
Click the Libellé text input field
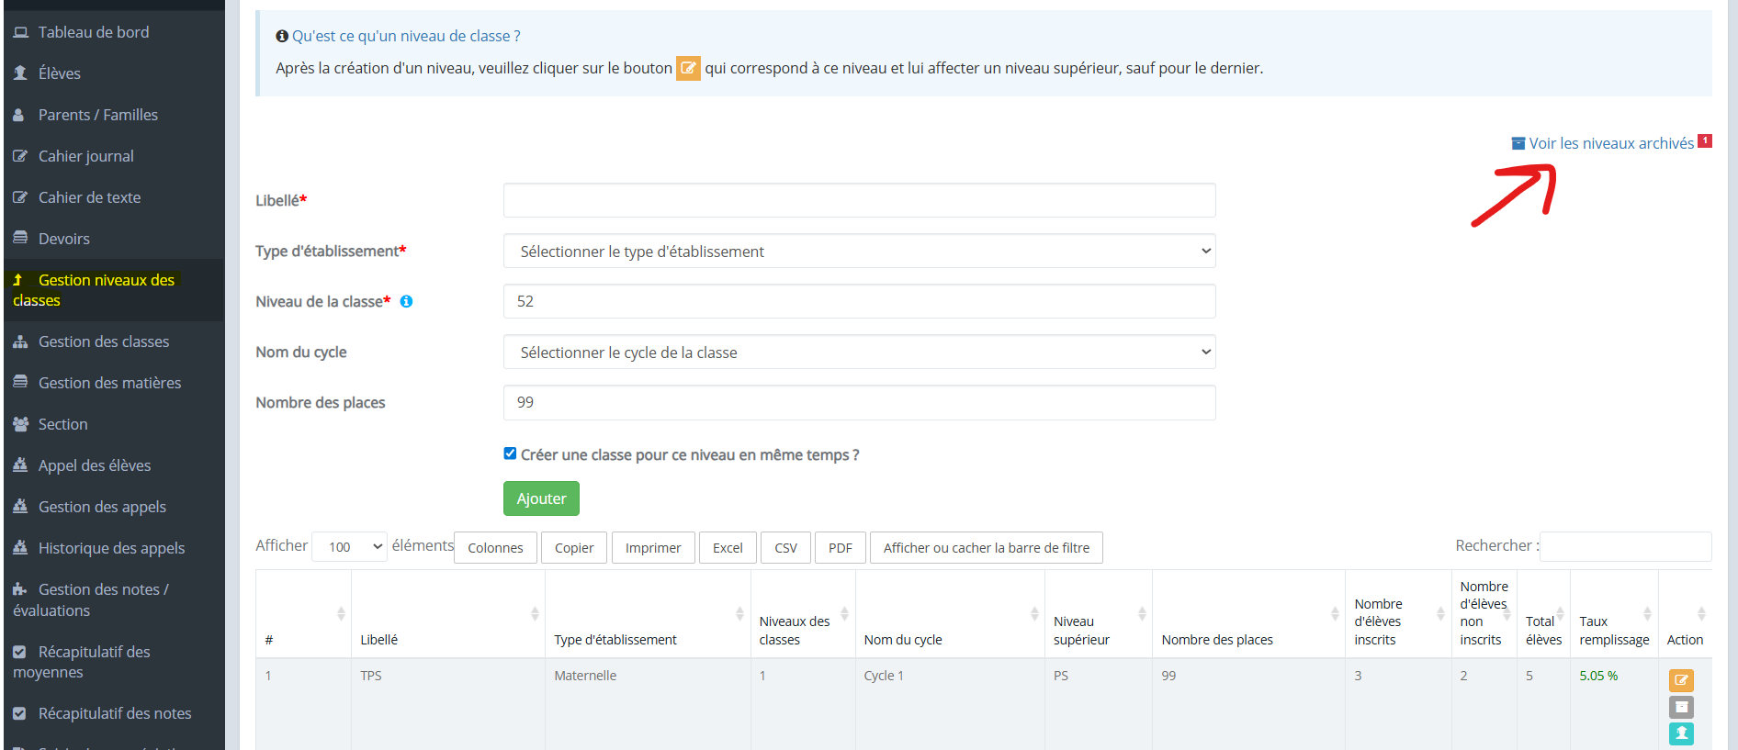coord(859,200)
